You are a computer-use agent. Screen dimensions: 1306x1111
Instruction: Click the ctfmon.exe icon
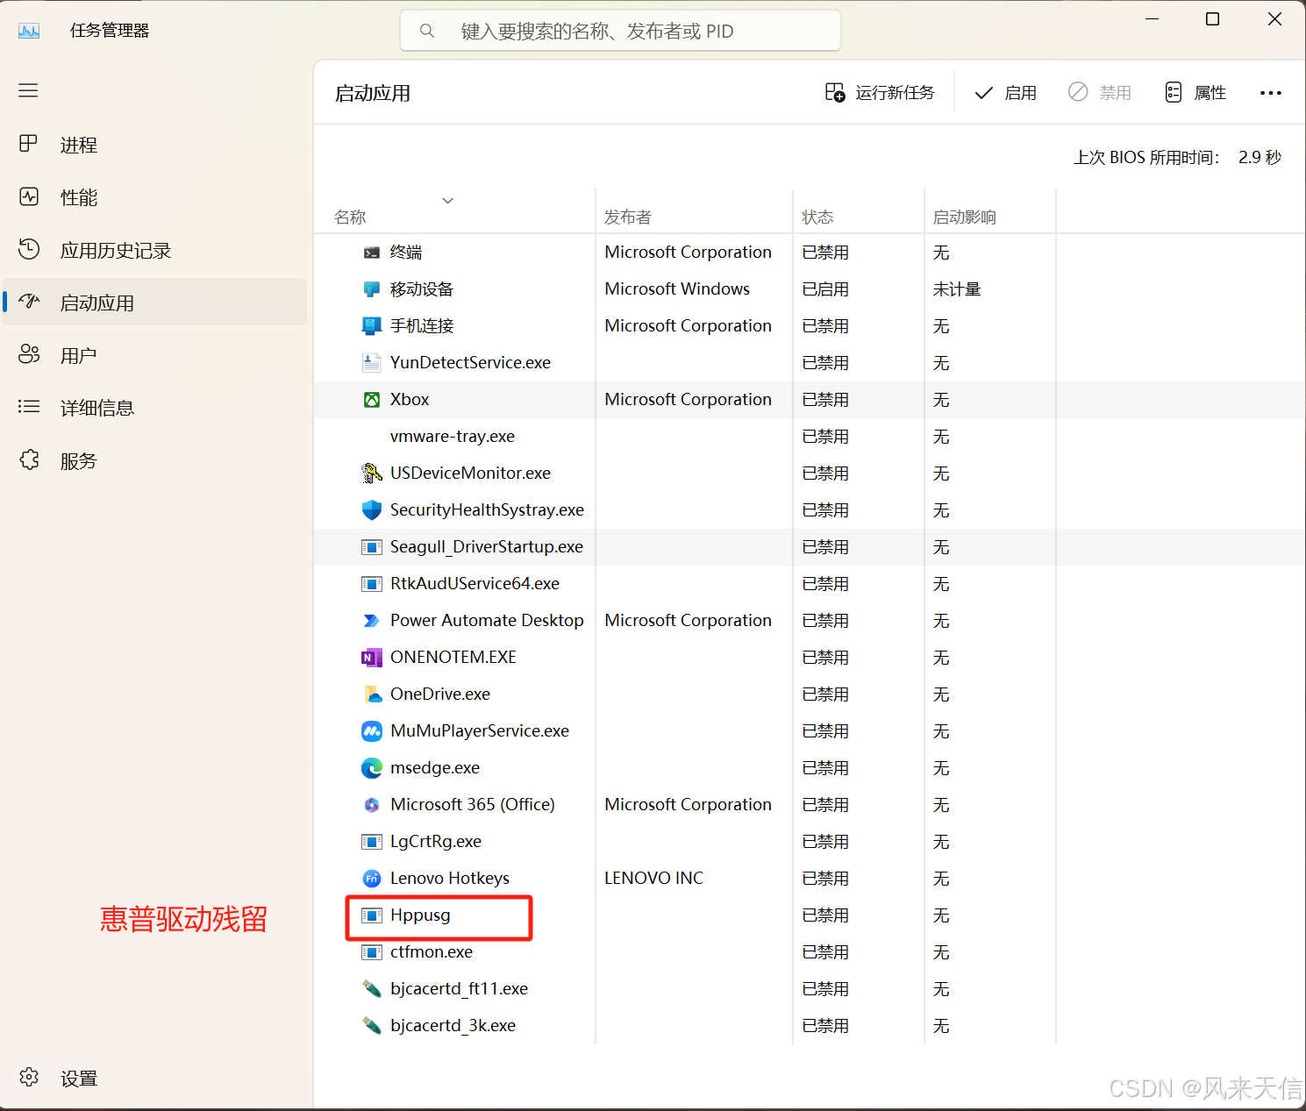pyautogui.click(x=372, y=952)
